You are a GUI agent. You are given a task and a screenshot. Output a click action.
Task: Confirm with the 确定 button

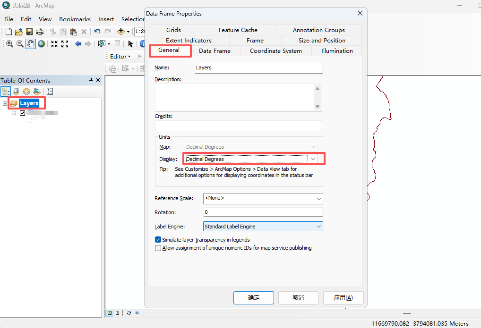(x=254, y=298)
